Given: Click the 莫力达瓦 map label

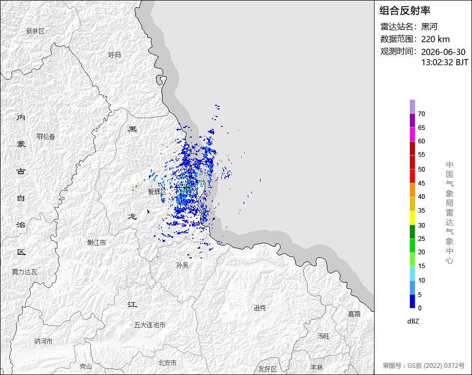Looking at the screenshot, I should tap(25, 272).
